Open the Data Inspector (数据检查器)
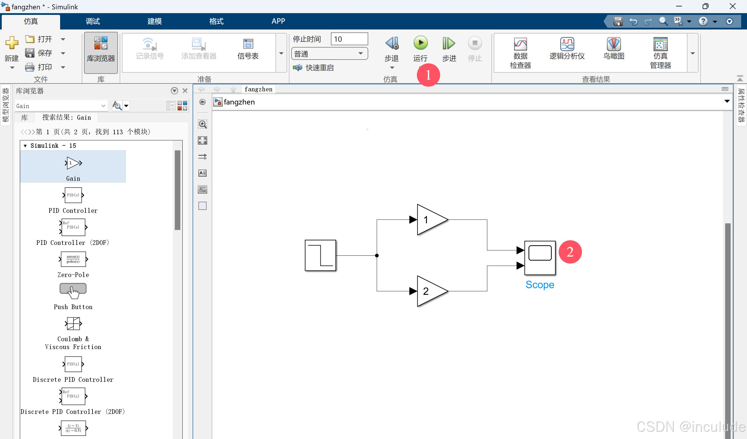This screenshot has width=747, height=439. point(520,44)
